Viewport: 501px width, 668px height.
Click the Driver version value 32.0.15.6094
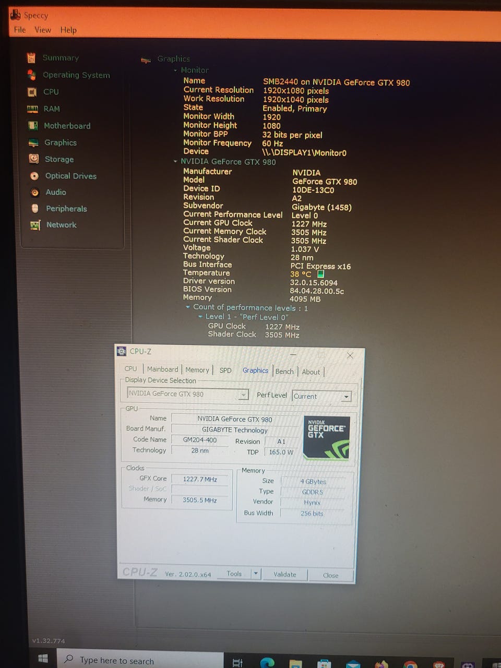click(x=314, y=283)
